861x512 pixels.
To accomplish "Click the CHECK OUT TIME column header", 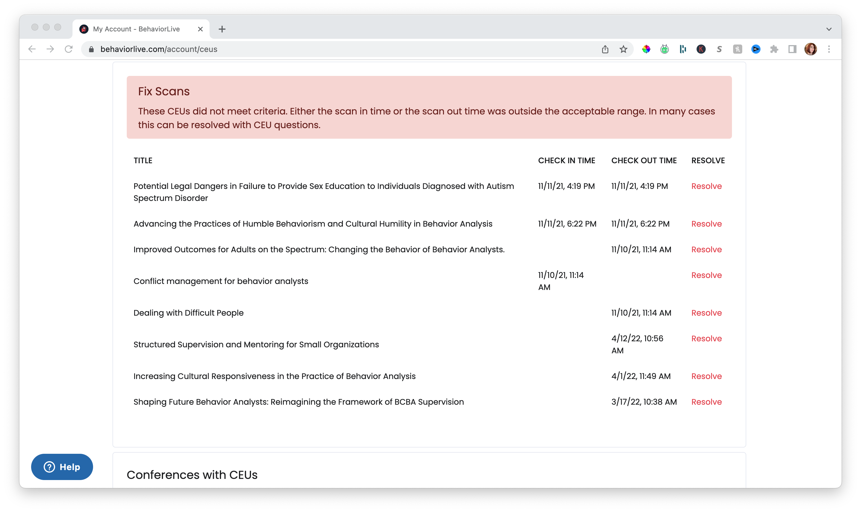I will click(644, 160).
